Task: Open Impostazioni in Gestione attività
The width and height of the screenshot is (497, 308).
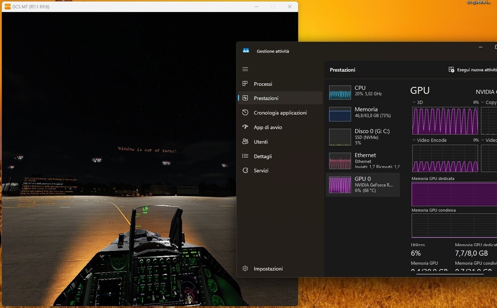Action: click(280, 268)
